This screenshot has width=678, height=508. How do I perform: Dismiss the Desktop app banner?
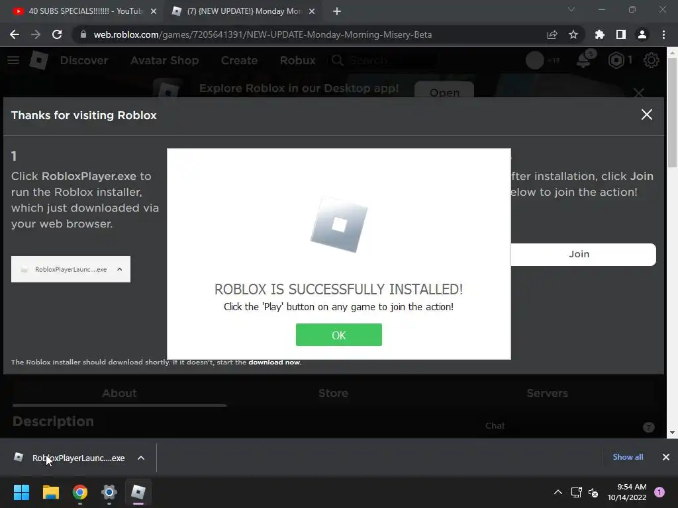(639, 93)
